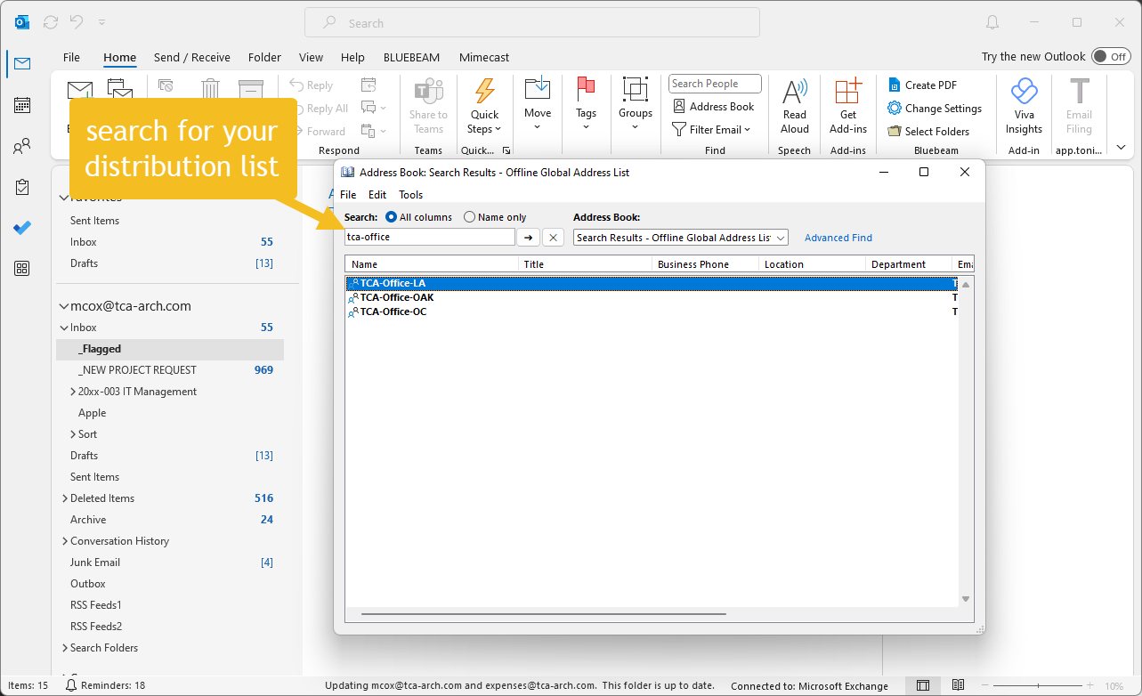Viewport: 1142px width, 696px height.
Task: Open the Folder ribbon tab
Action: point(264,57)
